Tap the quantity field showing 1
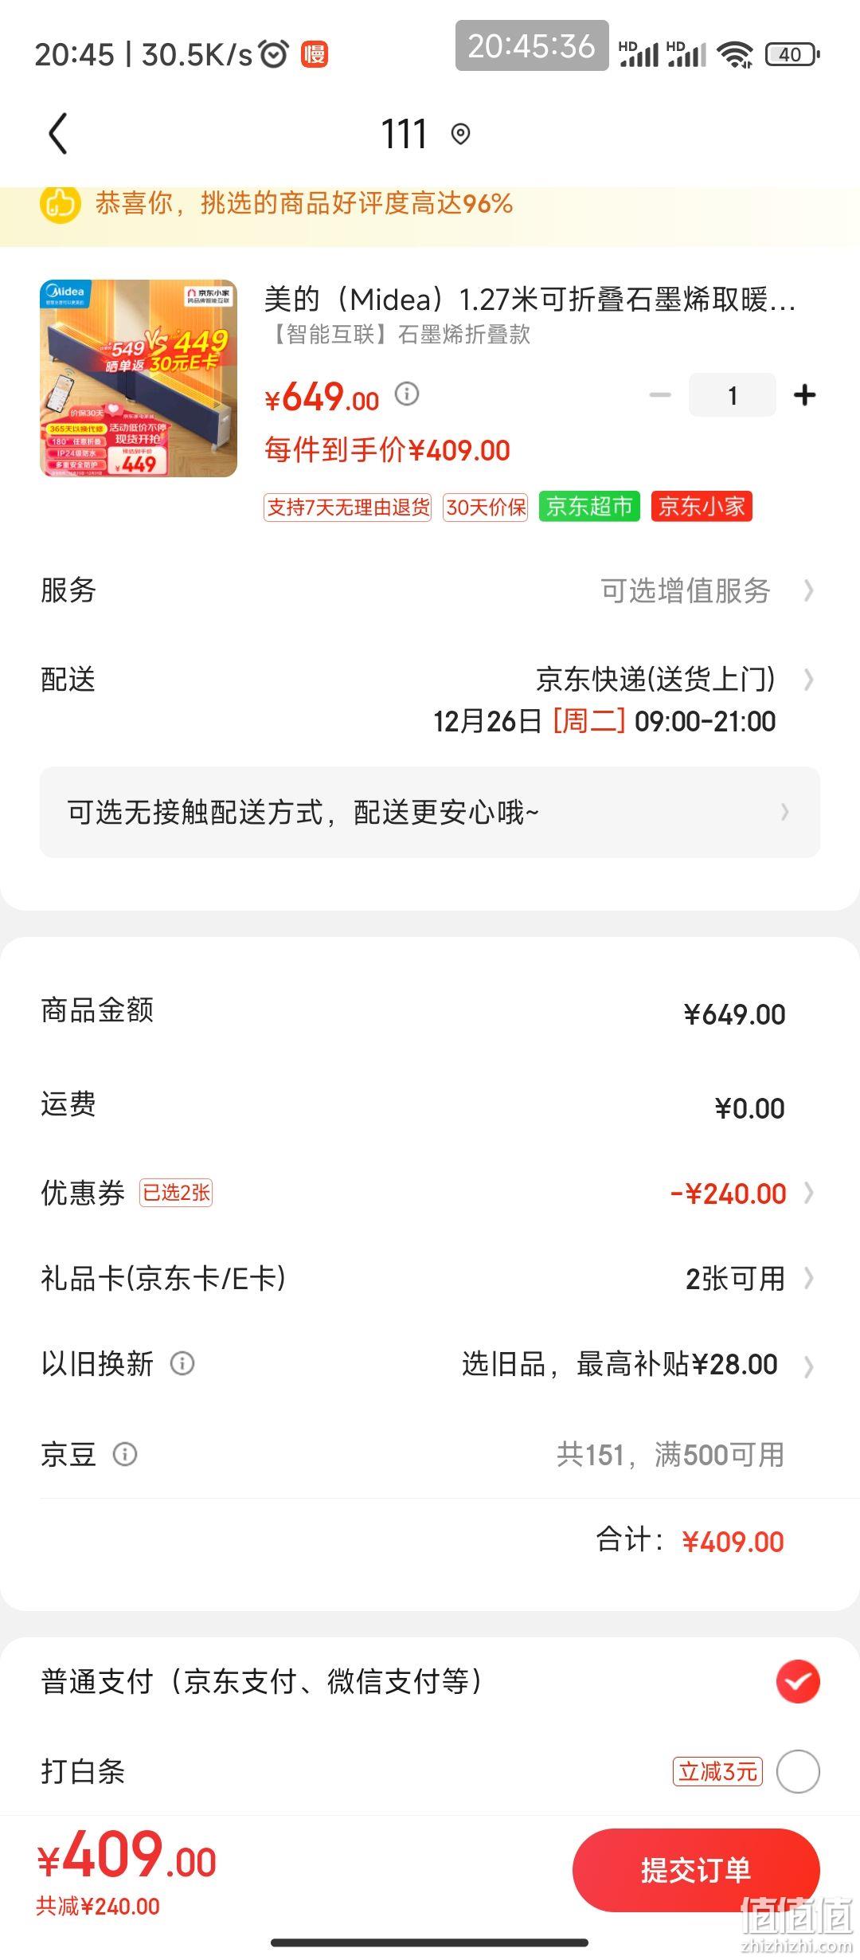860x1960 pixels. click(x=733, y=394)
